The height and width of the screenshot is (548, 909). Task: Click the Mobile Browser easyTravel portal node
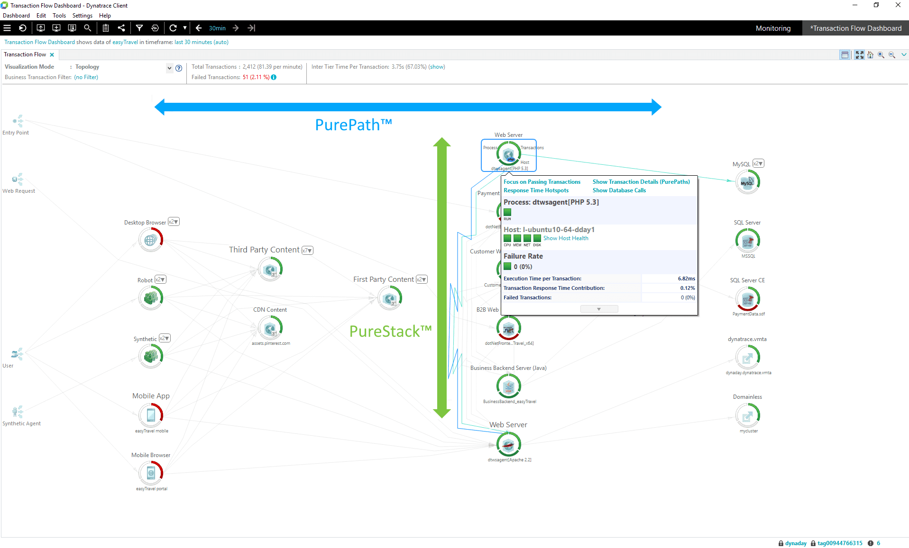pos(151,473)
